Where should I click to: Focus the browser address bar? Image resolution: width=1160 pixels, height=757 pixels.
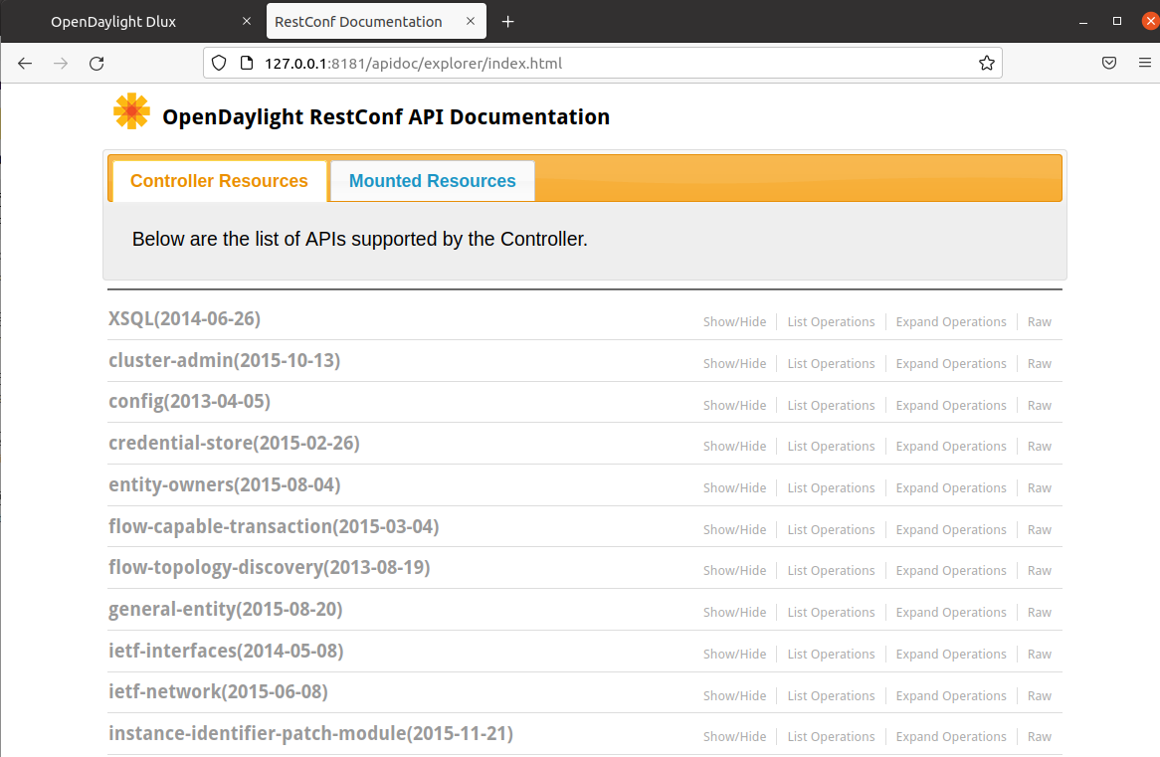click(597, 63)
